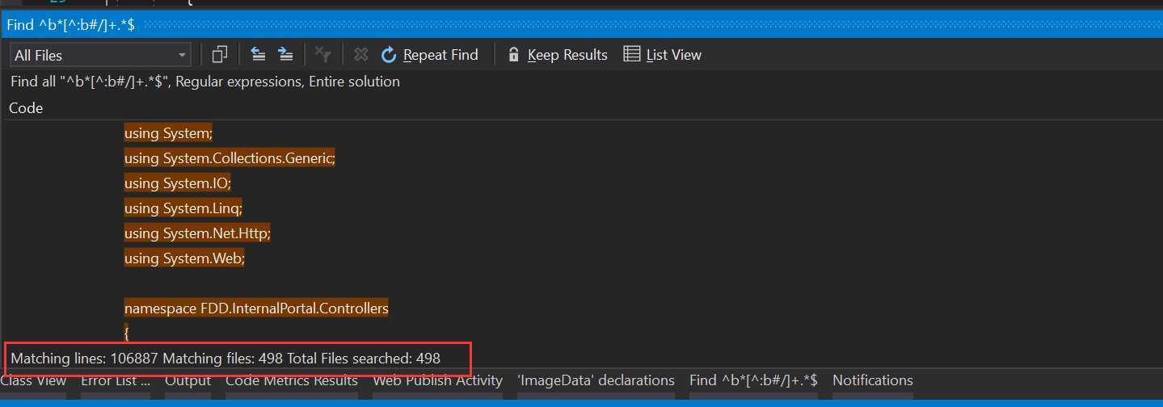Viewport: 1163px width, 407px height.
Task: Open the Error List tab
Action: click(116, 380)
